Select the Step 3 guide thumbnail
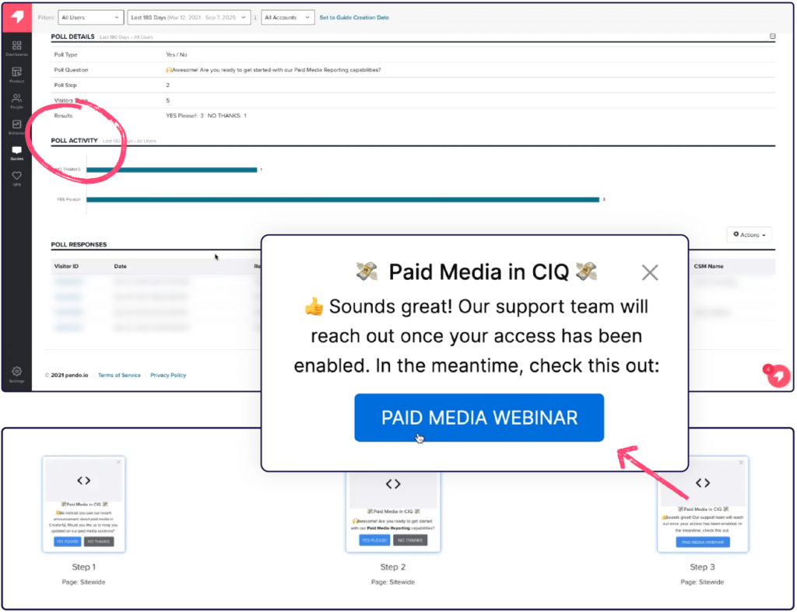The height and width of the screenshot is (612, 797). click(x=703, y=504)
